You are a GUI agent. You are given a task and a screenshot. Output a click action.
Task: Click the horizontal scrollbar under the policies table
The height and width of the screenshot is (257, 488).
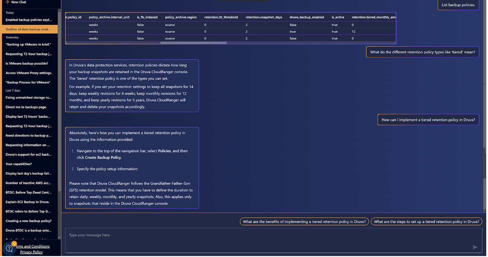[194, 43]
